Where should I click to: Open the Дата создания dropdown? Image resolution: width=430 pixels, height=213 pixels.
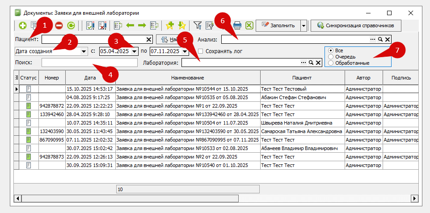84,51
